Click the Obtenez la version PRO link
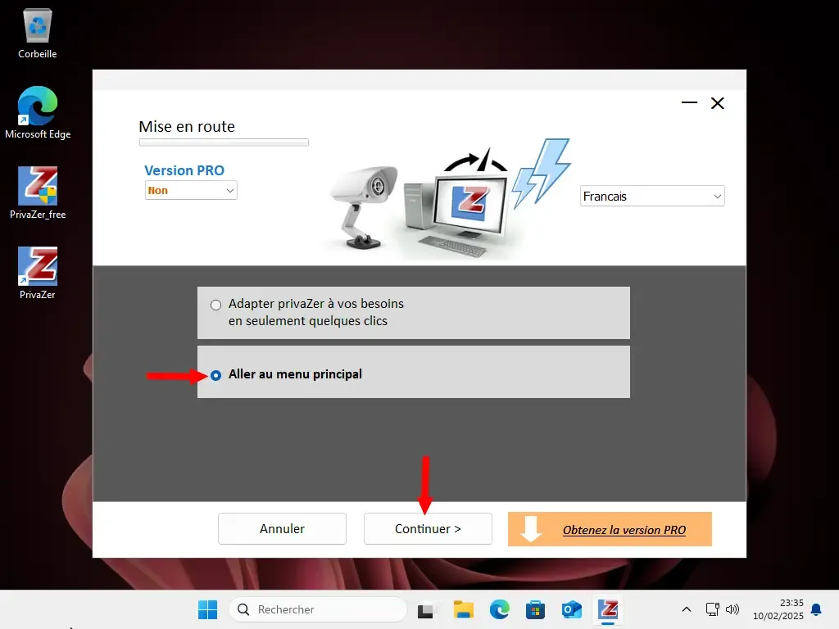Image resolution: width=839 pixels, height=629 pixels. coord(624,530)
